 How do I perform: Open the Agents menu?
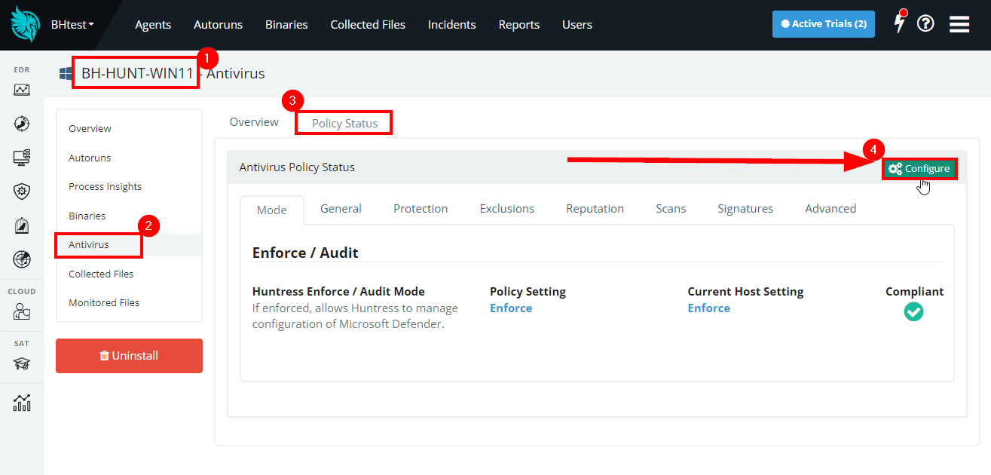[x=153, y=24]
